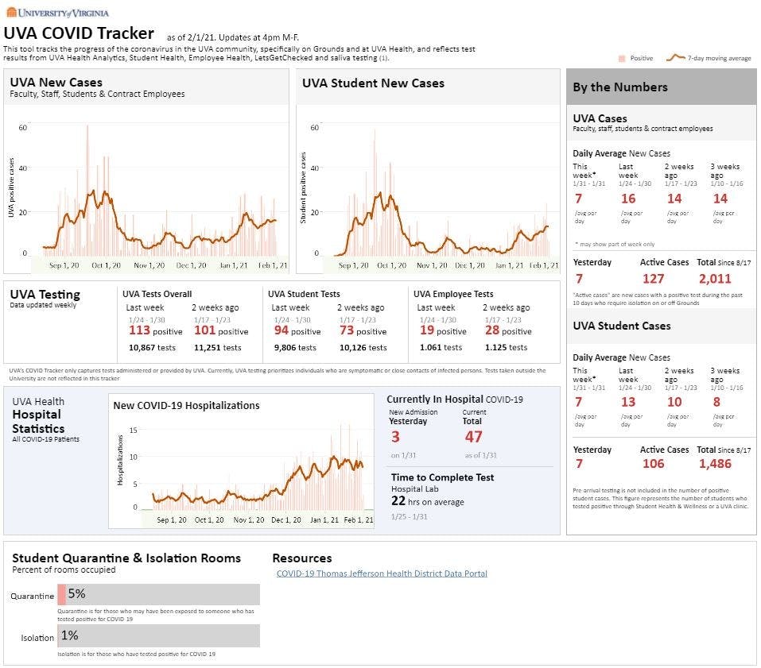Image resolution: width=761 pixels, height=668 pixels.
Task: Open the COVID-19 Thomas Jefferson Health District Data Portal link
Action: [382, 573]
